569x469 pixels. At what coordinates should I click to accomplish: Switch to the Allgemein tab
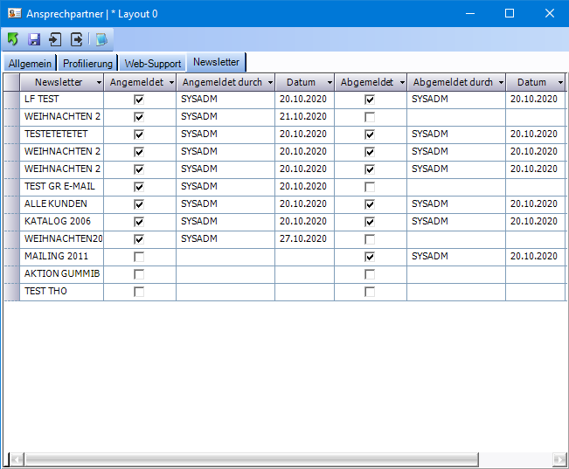click(31, 64)
